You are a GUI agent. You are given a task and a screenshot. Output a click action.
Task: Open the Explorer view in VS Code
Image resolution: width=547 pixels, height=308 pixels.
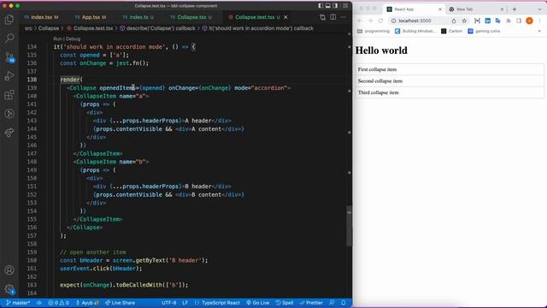[x=9, y=20]
